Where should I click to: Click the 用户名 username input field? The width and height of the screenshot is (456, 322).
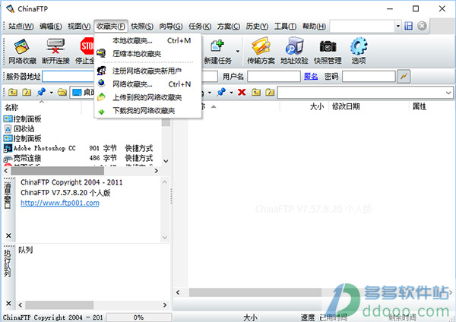click(x=274, y=77)
